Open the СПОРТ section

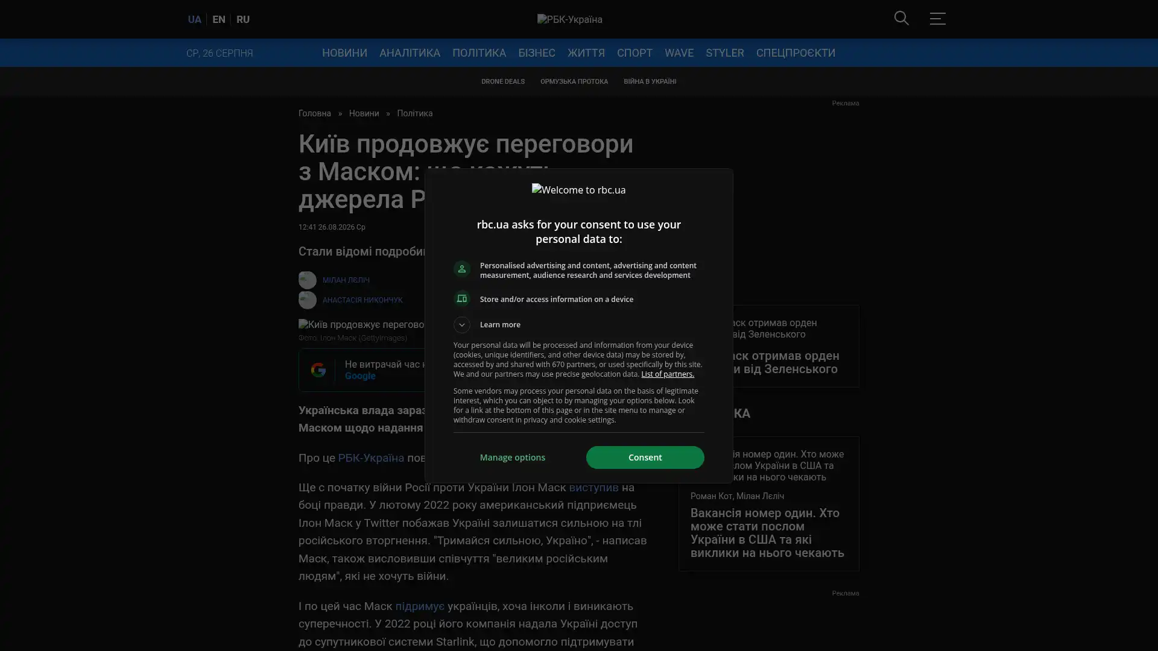(634, 53)
